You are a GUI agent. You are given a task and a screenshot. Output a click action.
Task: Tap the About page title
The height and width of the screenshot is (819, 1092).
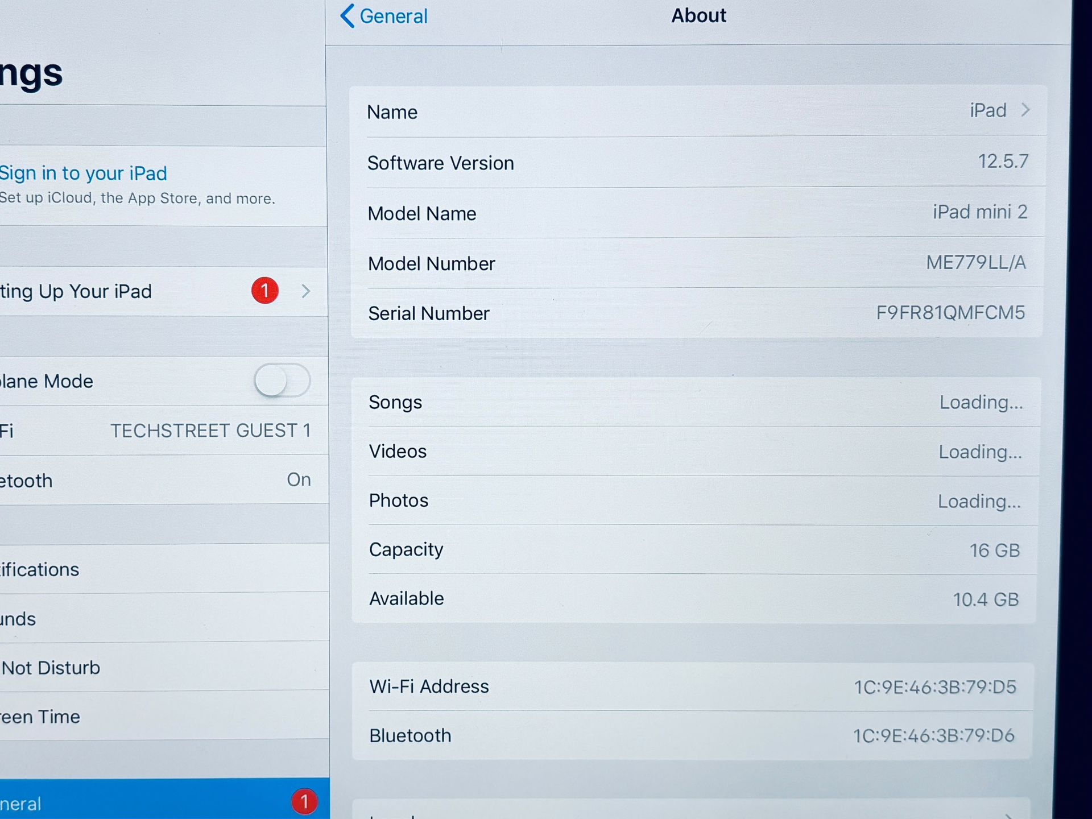[698, 15]
